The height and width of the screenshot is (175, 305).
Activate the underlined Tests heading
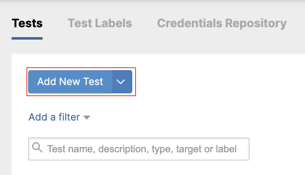(27, 23)
